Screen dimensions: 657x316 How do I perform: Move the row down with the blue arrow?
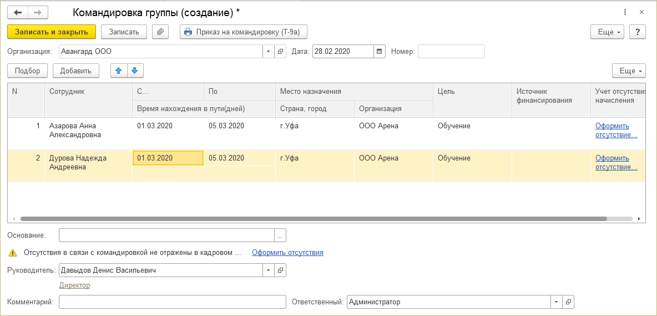[x=135, y=71]
